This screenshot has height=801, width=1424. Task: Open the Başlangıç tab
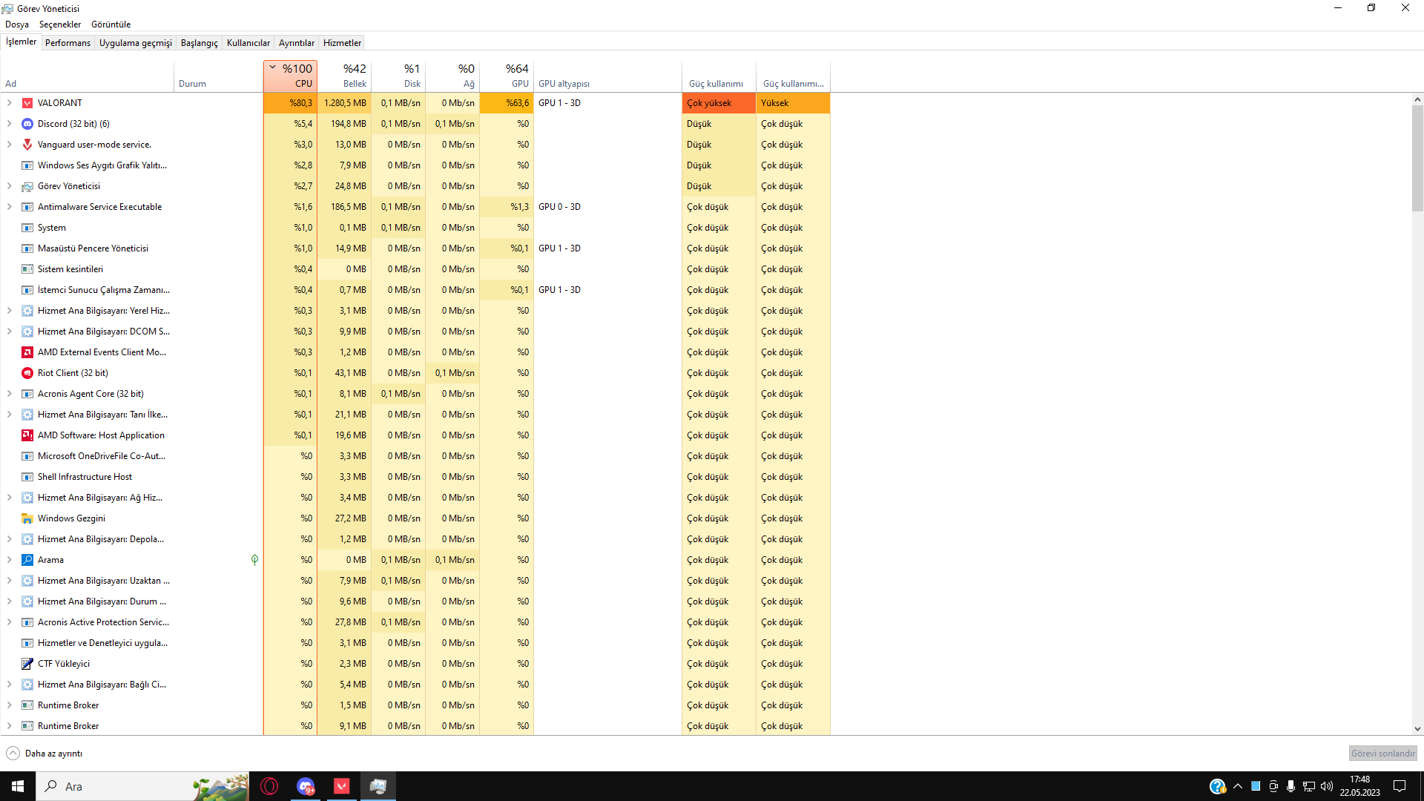tap(199, 43)
